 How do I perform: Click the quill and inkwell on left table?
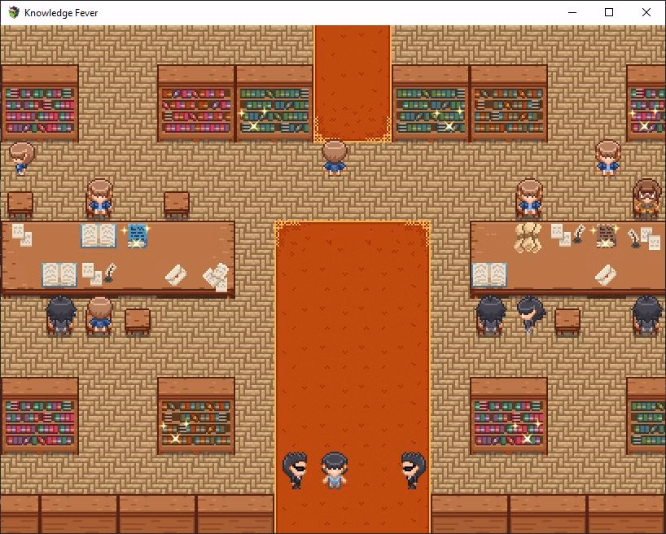pos(110,273)
